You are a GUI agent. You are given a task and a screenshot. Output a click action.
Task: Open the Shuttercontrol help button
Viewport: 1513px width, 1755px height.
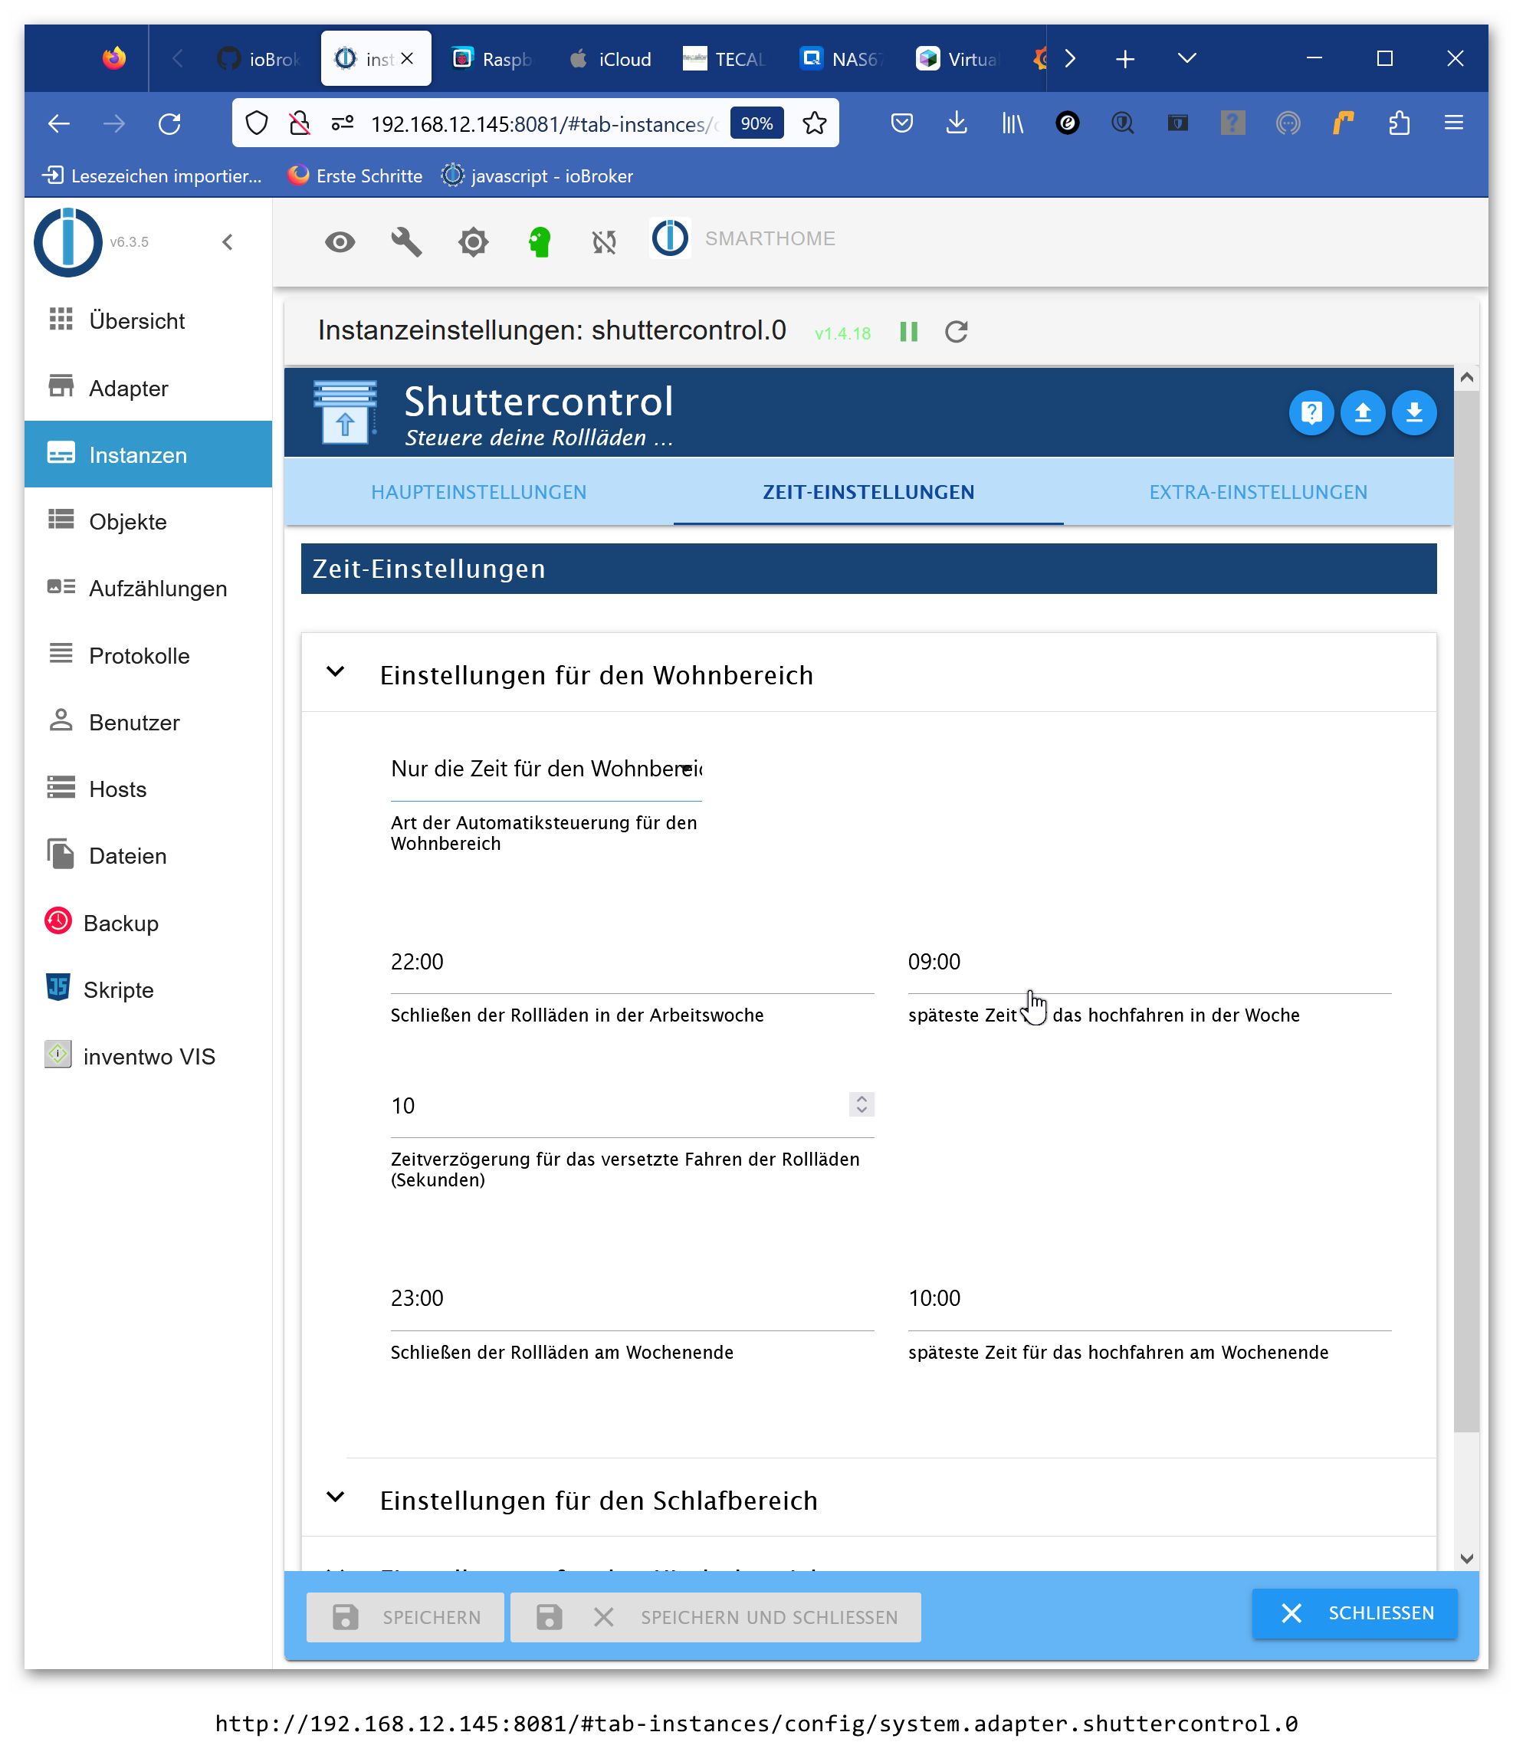[1311, 412]
